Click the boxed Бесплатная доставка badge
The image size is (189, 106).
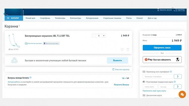click(x=51, y=43)
